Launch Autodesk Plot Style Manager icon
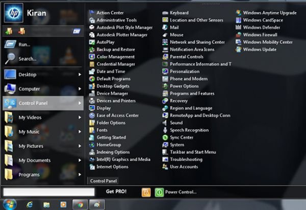 click(92, 28)
